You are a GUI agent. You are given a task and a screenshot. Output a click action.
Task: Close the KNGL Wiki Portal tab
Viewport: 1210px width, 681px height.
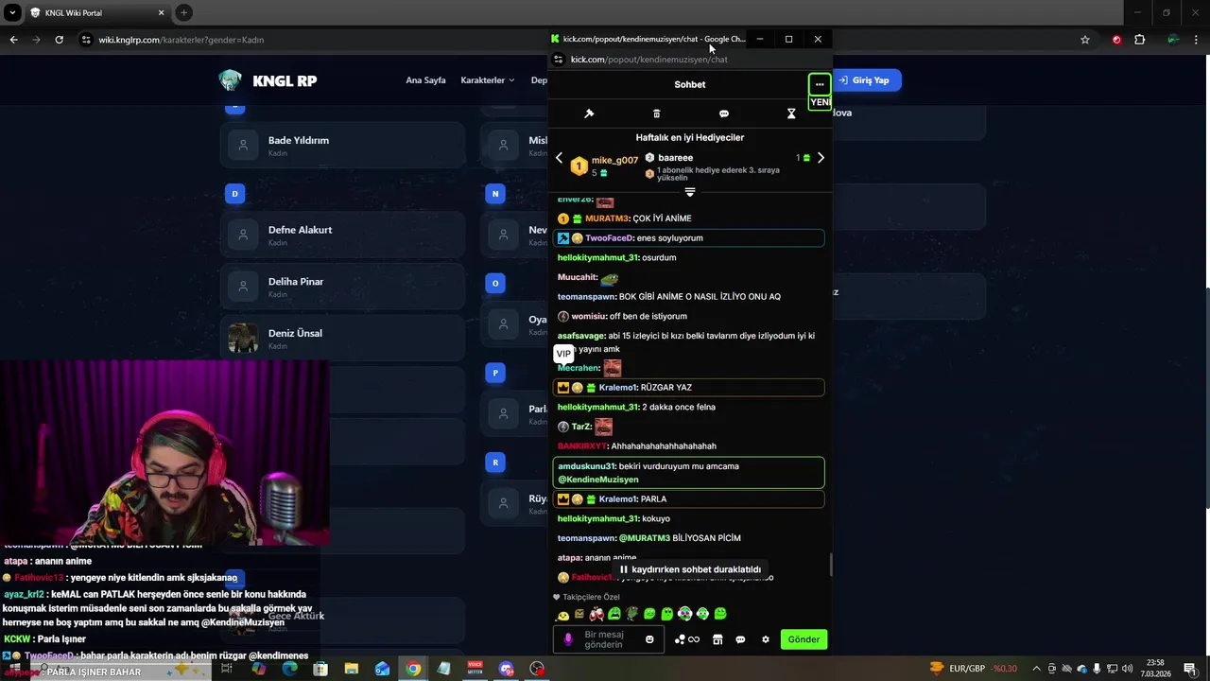click(x=161, y=13)
